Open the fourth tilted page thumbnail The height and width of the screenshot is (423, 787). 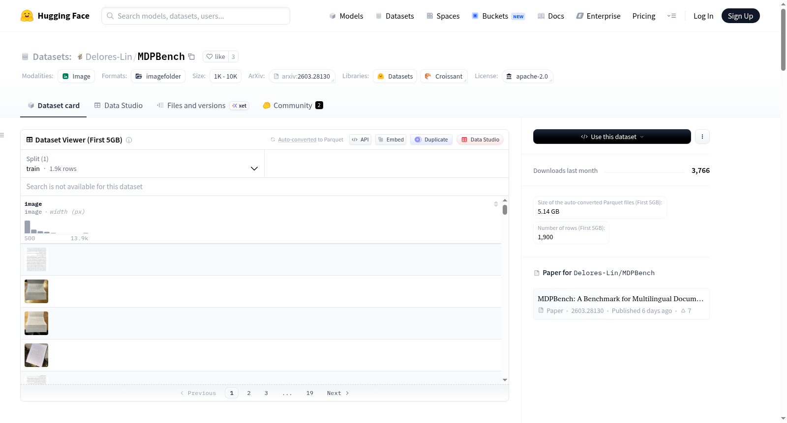coord(36,355)
